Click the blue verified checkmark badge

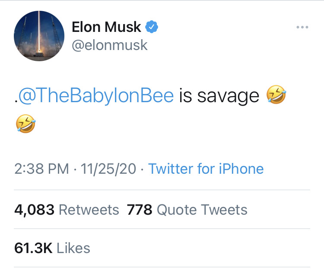click(151, 27)
